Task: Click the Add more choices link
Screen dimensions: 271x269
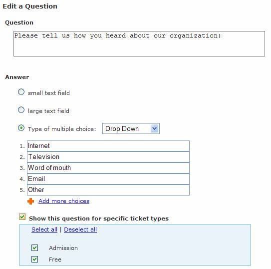Action: click(64, 201)
